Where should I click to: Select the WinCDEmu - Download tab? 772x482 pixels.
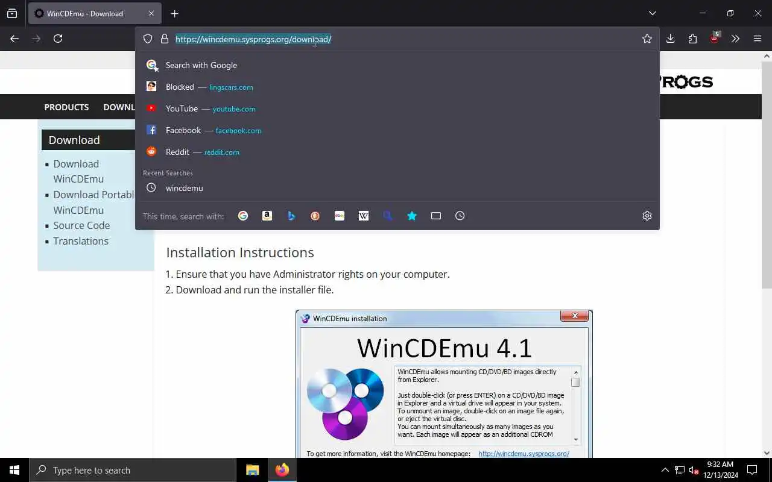click(94, 13)
